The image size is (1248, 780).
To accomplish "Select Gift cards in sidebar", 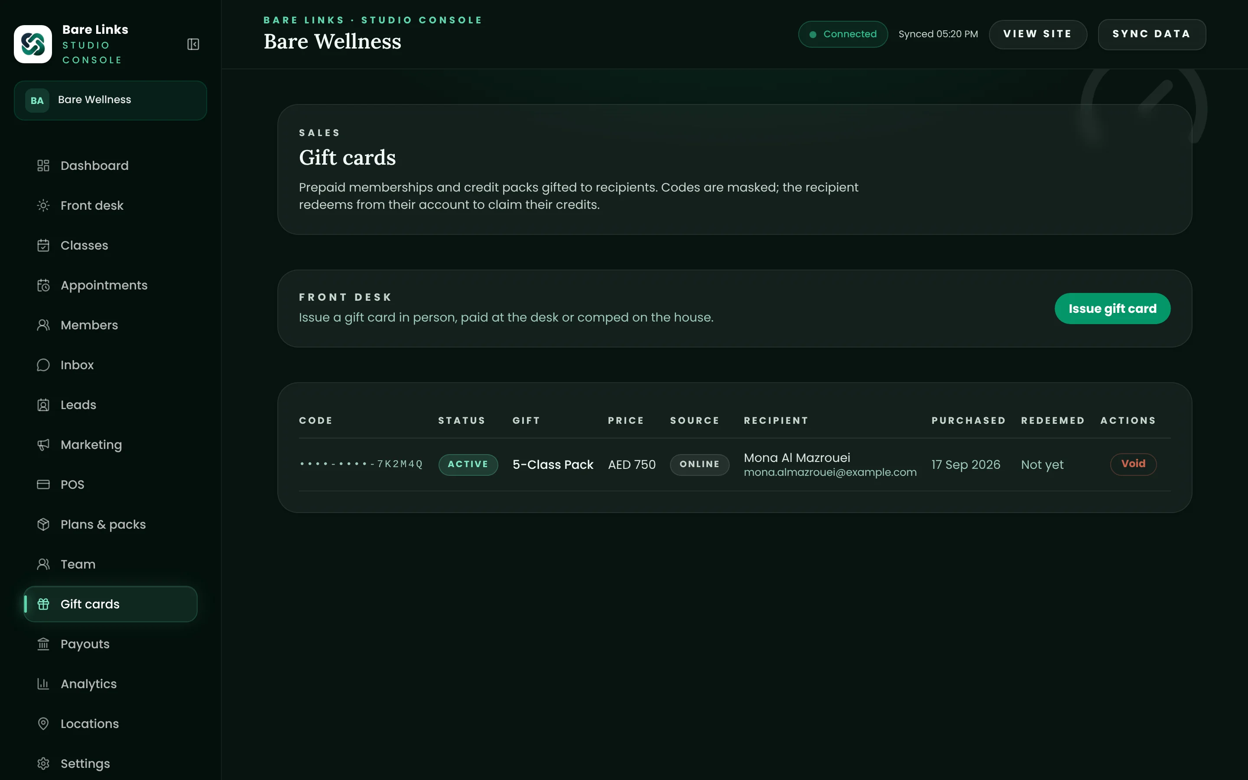I will pos(110,604).
